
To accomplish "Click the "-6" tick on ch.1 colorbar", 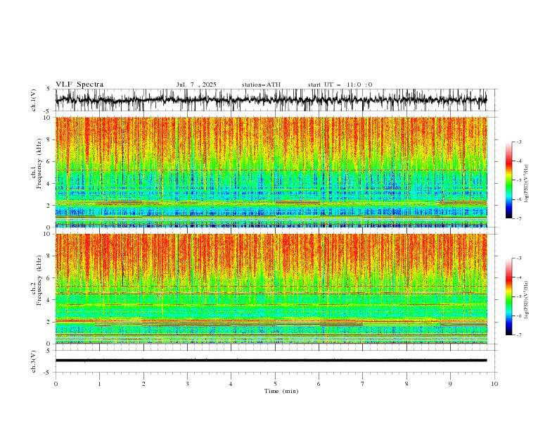I will 519,199.
